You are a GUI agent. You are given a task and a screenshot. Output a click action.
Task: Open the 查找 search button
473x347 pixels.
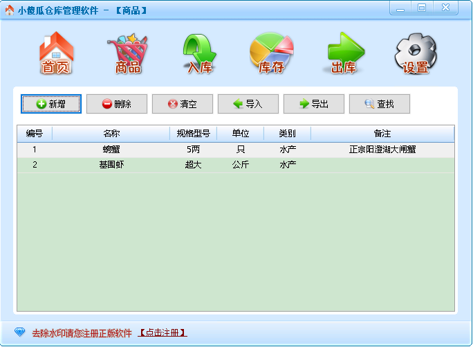380,104
